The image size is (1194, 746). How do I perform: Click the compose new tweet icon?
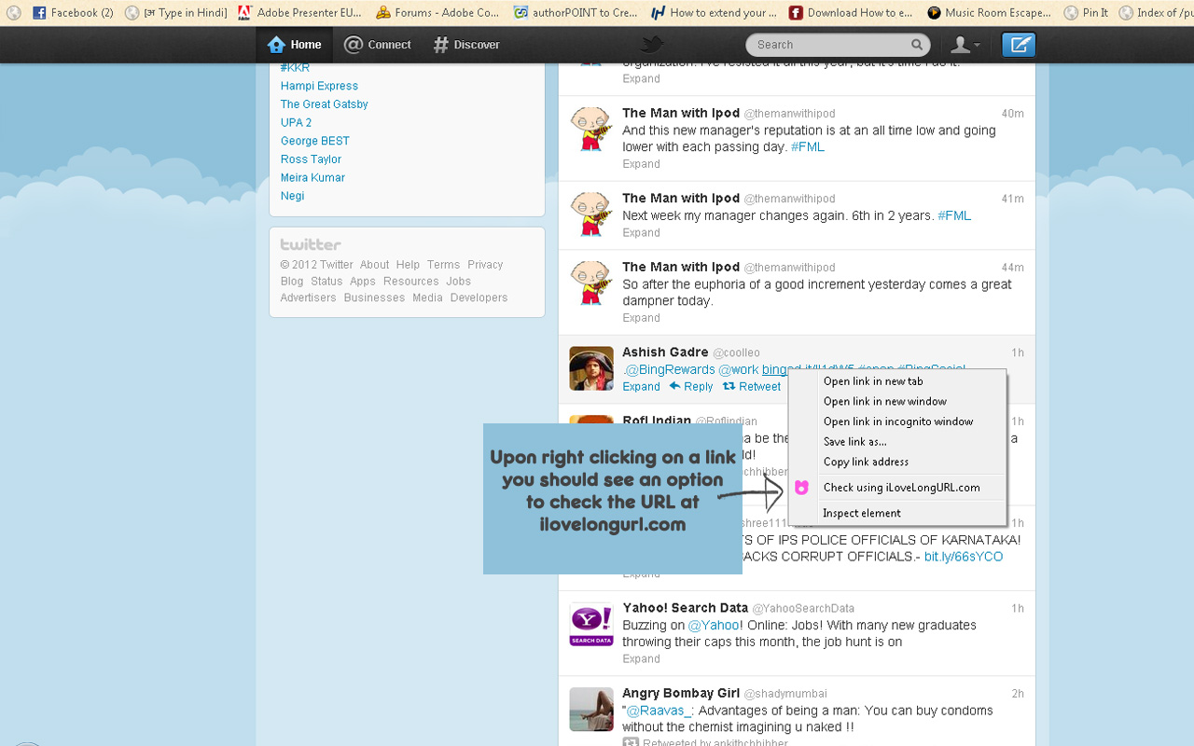(1019, 45)
